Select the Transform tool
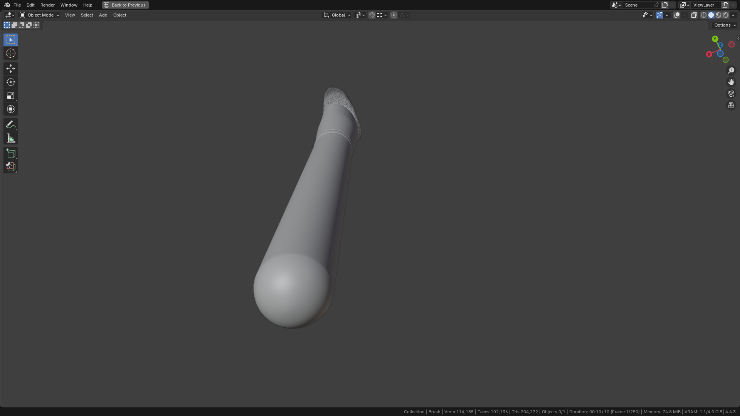740x416 pixels. coord(11,109)
